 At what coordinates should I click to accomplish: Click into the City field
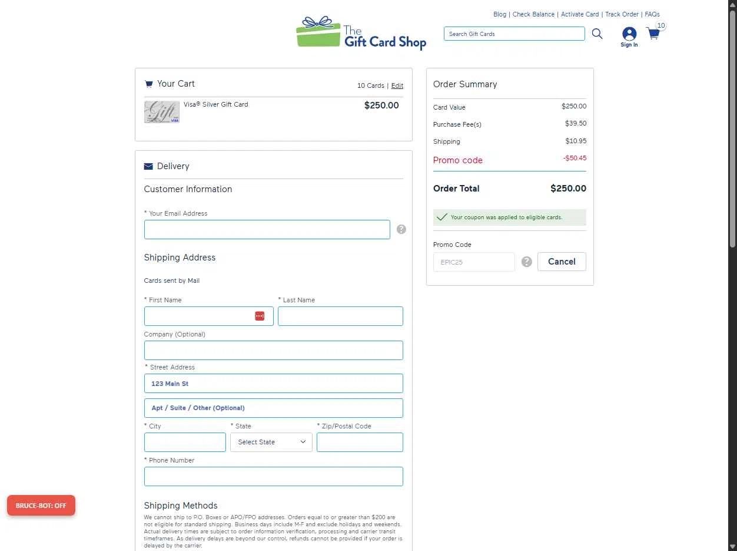(185, 442)
